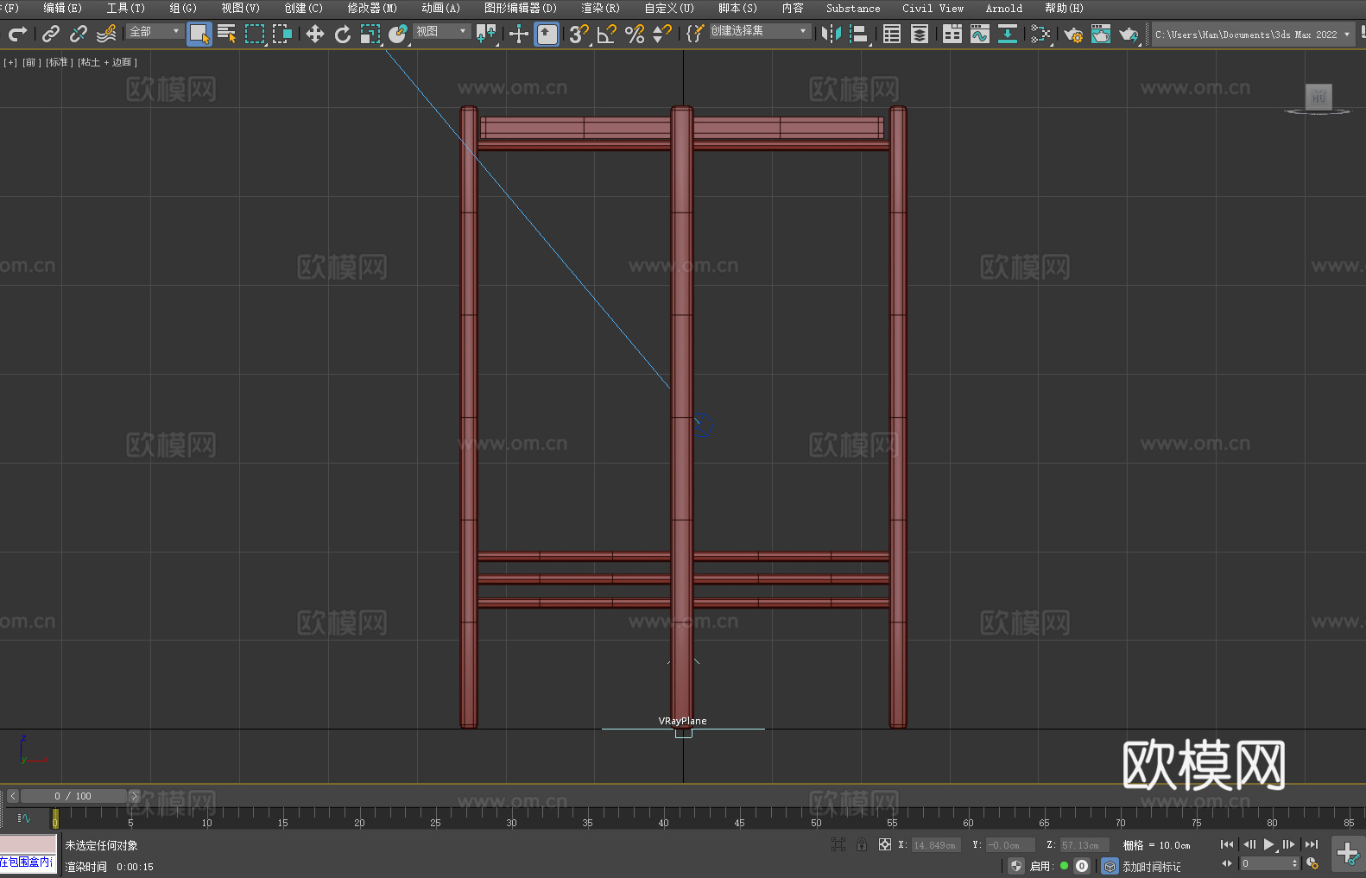Click the Render Production teapot icon
The width and height of the screenshot is (1366, 878).
(1129, 34)
